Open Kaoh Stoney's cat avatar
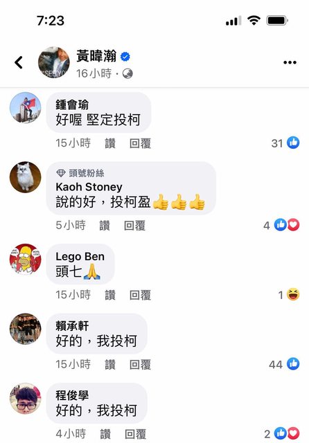This screenshot has width=309, height=443. click(x=26, y=177)
